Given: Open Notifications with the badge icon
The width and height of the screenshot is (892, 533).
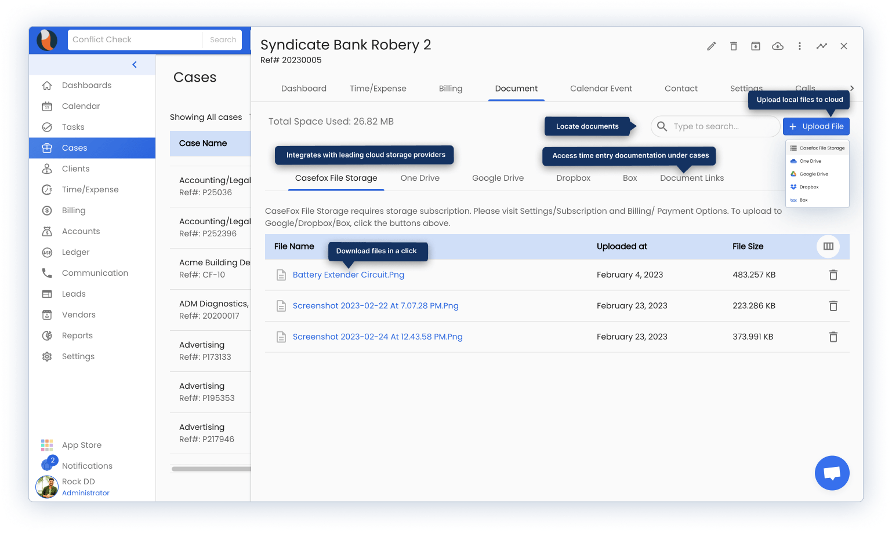Looking at the screenshot, I should click(x=87, y=466).
